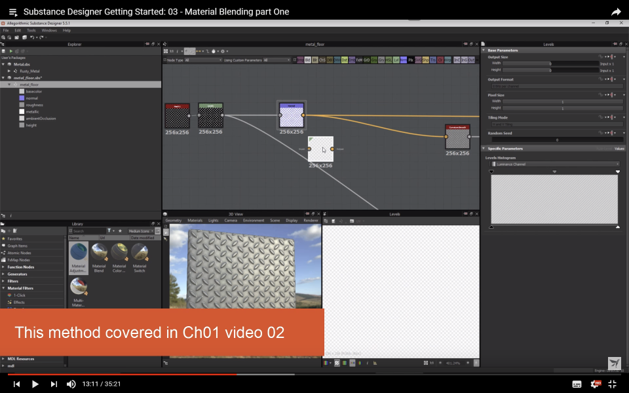Open the HD quality settings gear
Viewport: 629px width, 393px height.
click(x=596, y=384)
